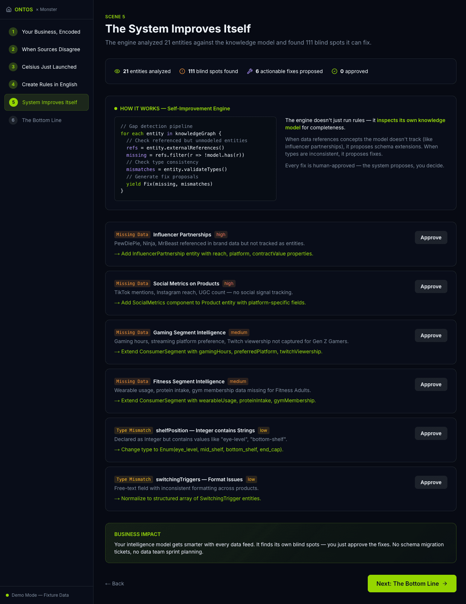Click the check-circle icon next to approved
This screenshot has width=466, height=604.
pyautogui.click(x=335, y=71)
